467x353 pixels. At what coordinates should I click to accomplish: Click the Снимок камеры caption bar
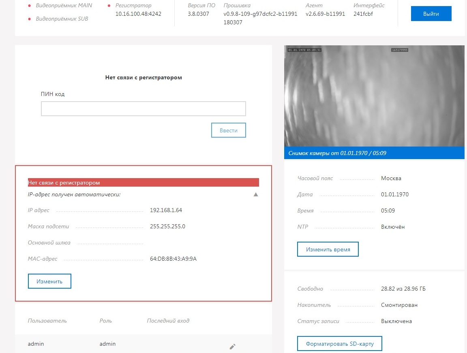[x=374, y=153]
